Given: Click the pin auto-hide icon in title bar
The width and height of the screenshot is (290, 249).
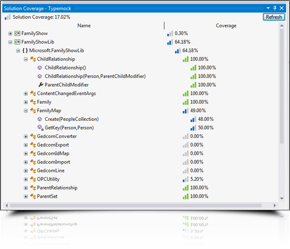Looking at the screenshot, I should coord(275,8).
